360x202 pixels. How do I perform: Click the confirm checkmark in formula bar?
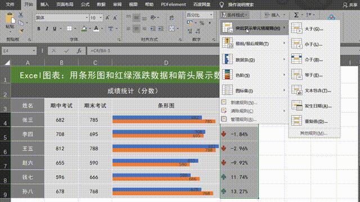tap(66, 51)
